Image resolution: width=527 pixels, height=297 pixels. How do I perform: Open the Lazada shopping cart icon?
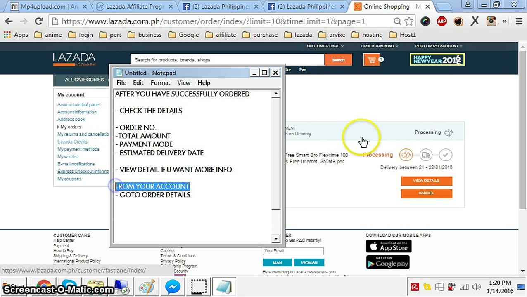click(x=372, y=60)
